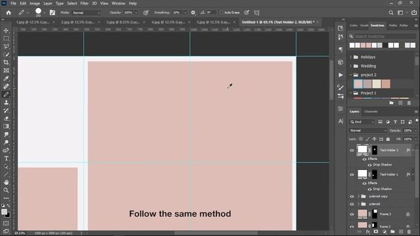Switch to the 1.jpg document tab

(x=33, y=22)
